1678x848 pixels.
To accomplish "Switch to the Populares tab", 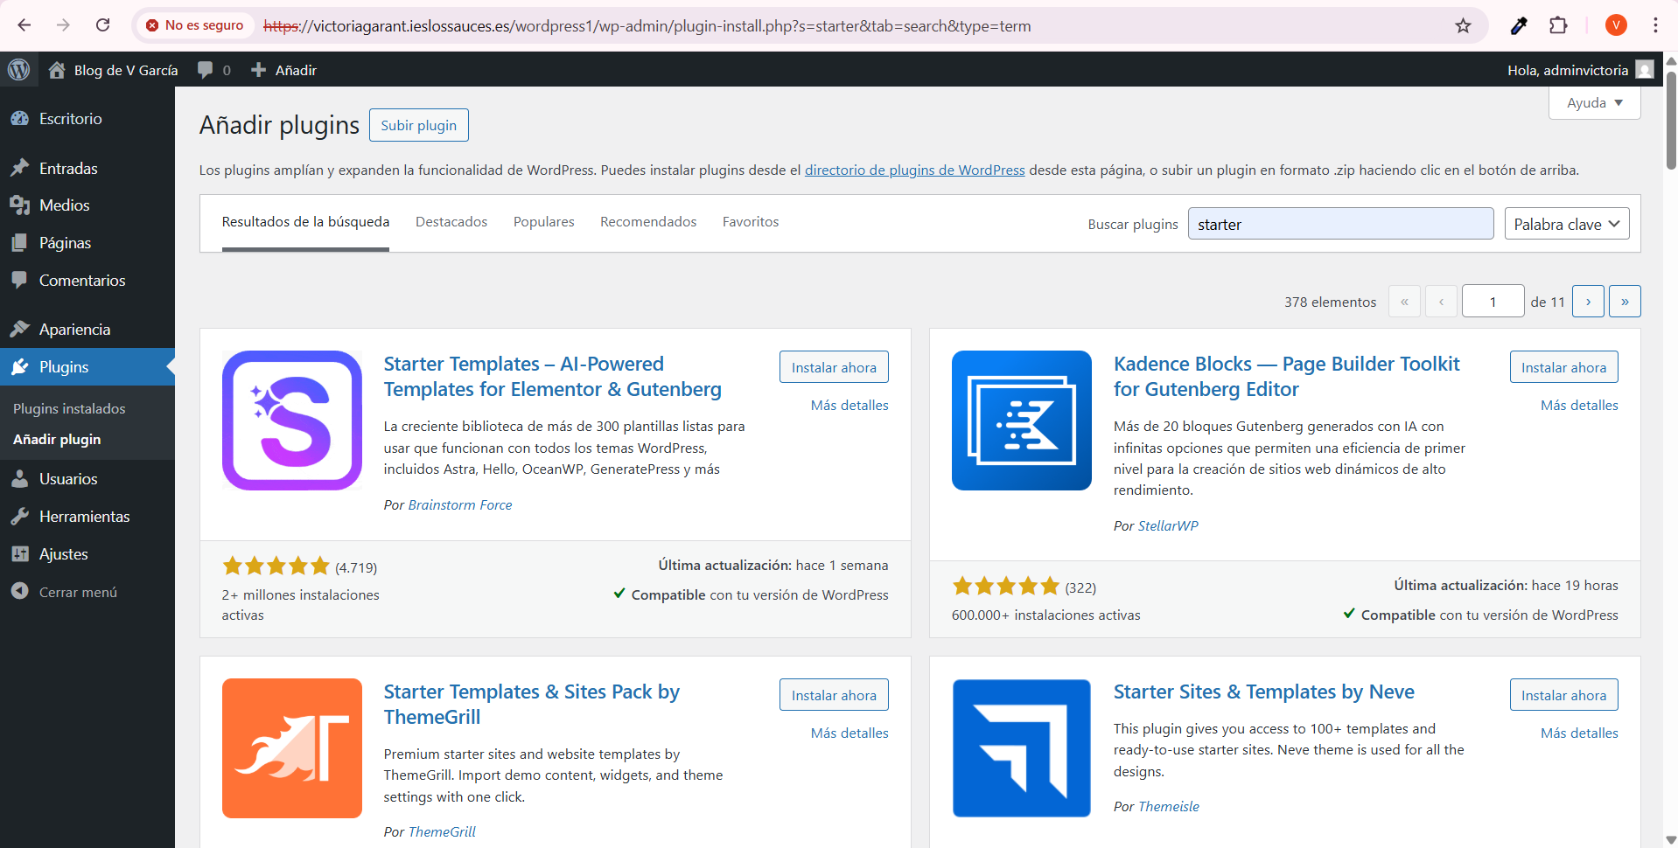I will click(543, 222).
